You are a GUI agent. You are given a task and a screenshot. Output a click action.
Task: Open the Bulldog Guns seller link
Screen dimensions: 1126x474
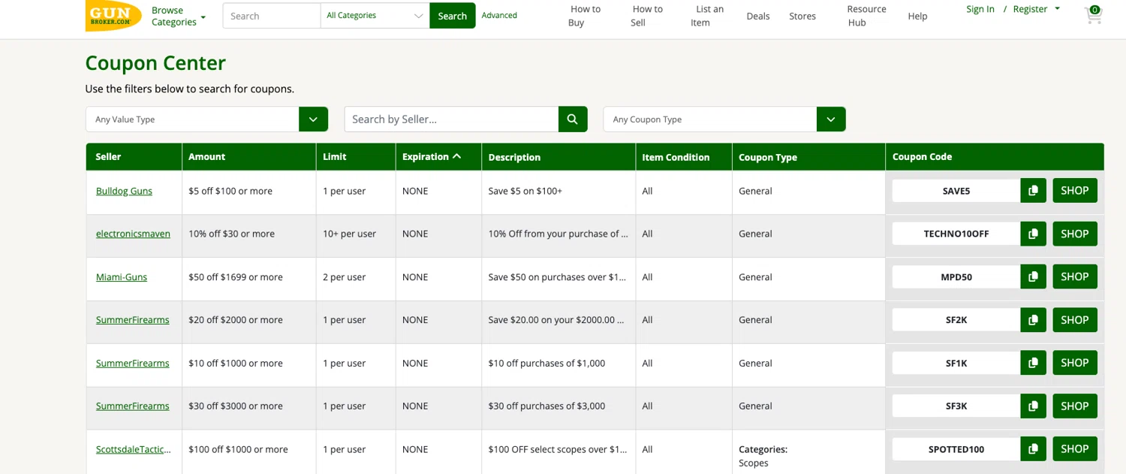[124, 191]
